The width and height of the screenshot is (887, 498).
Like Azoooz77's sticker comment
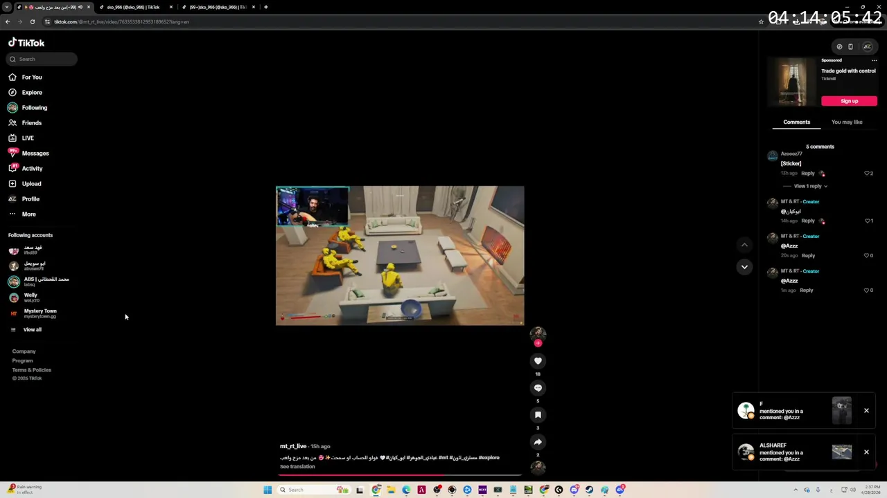[x=866, y=174]
